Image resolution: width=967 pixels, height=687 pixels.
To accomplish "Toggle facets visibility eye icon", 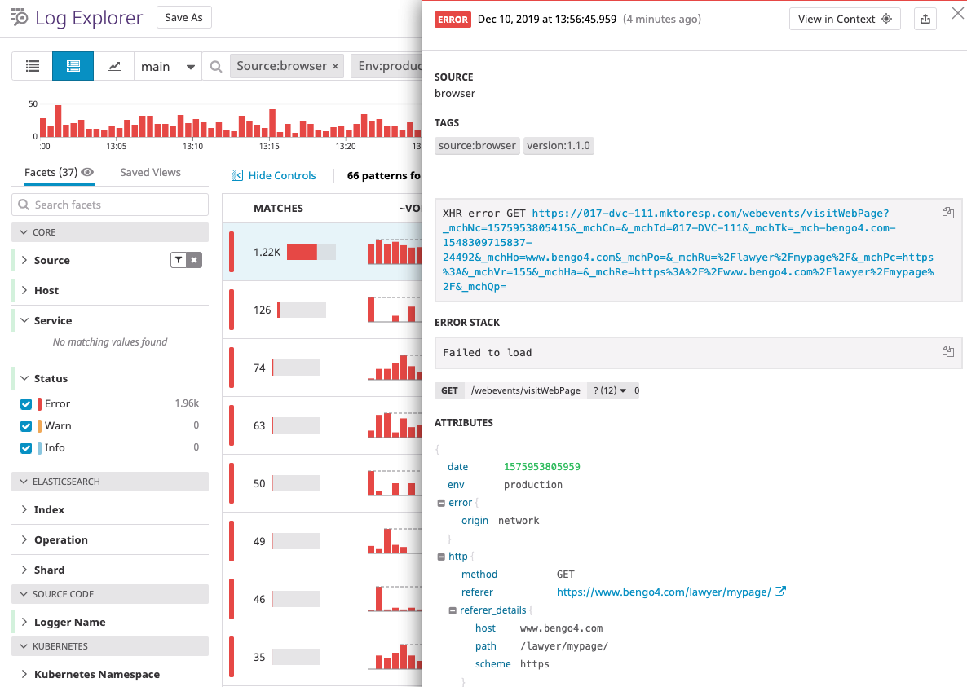I will pyautogui.click(x=87, y=173).
